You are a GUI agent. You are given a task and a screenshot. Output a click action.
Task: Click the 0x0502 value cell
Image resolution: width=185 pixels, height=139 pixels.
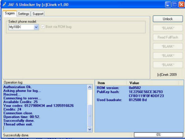[x=135, y=88]
